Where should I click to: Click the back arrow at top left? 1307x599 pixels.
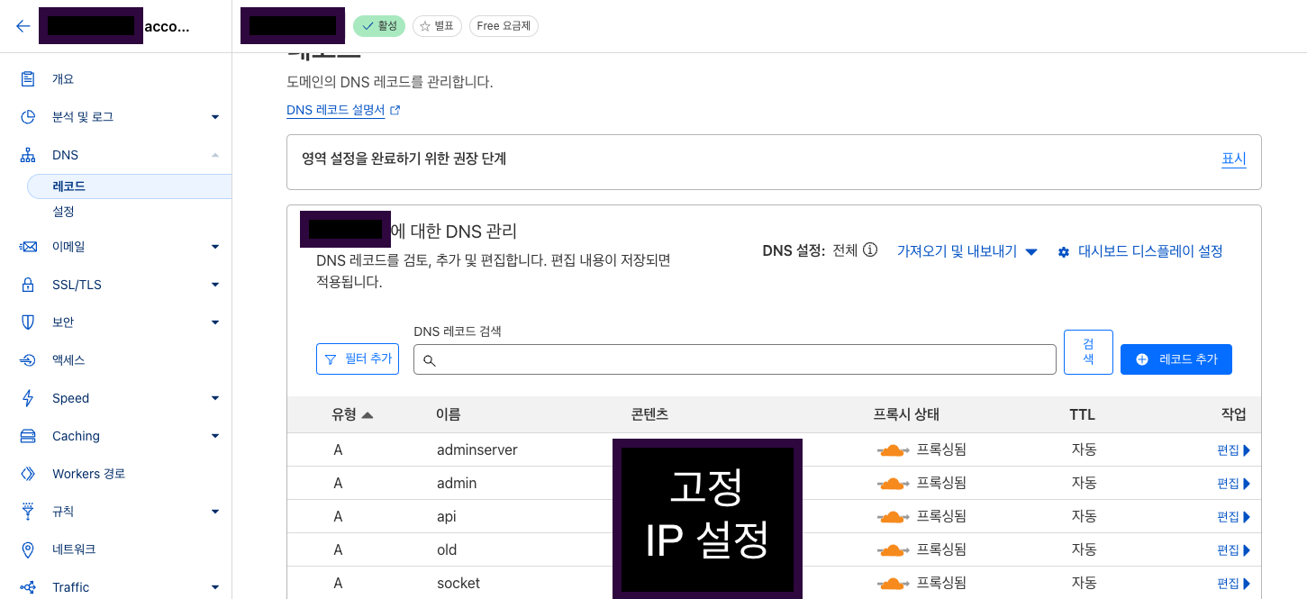coord(23,25)
